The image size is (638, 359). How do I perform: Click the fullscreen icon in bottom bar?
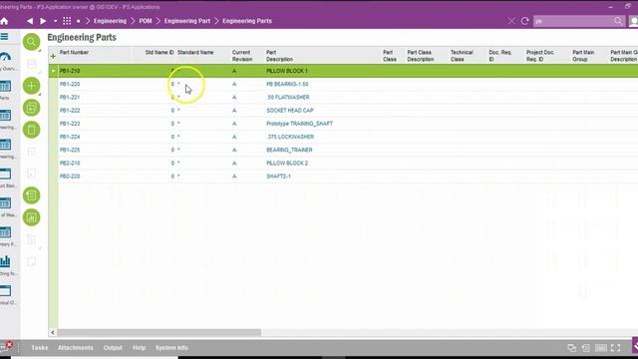tap(616, 348)
